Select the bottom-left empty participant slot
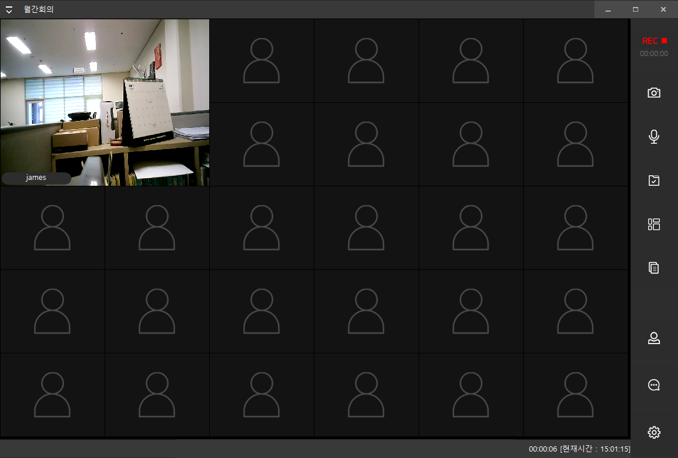The image size is (678, 458). (x=53, y=395)
